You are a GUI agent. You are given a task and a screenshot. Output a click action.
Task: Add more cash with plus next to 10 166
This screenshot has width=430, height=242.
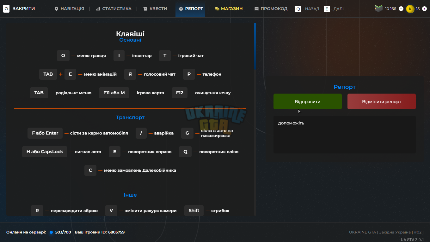coord(401,9)
